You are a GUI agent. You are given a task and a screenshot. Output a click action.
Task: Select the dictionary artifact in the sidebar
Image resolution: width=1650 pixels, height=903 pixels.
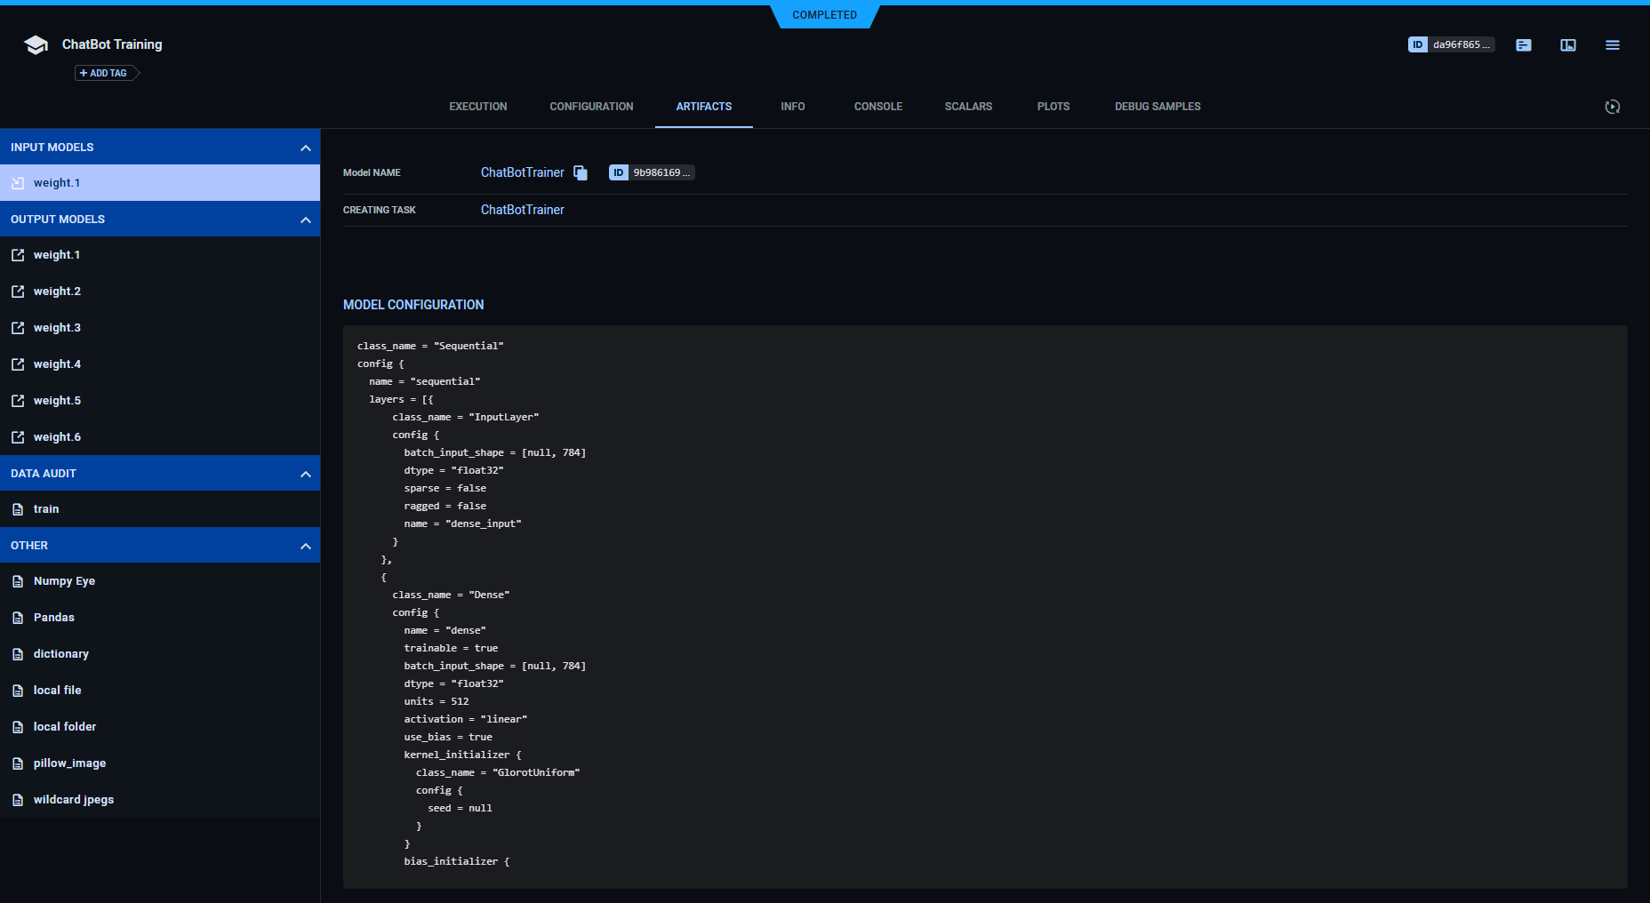pyautogui.click(x=61, y=653)
